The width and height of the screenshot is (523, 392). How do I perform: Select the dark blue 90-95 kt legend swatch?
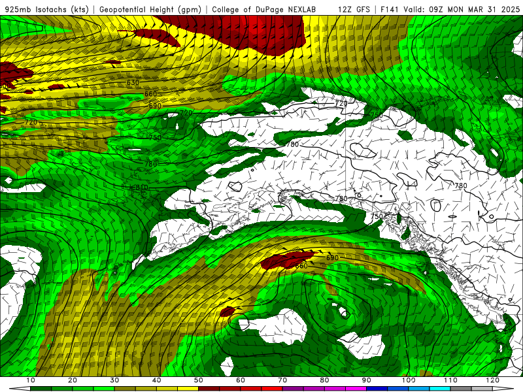[x=377, y=389]
